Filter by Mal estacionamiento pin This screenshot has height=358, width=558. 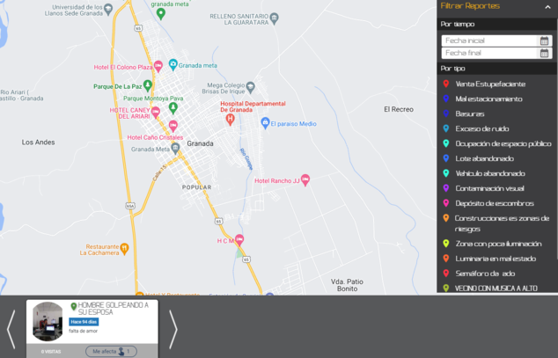446,99
